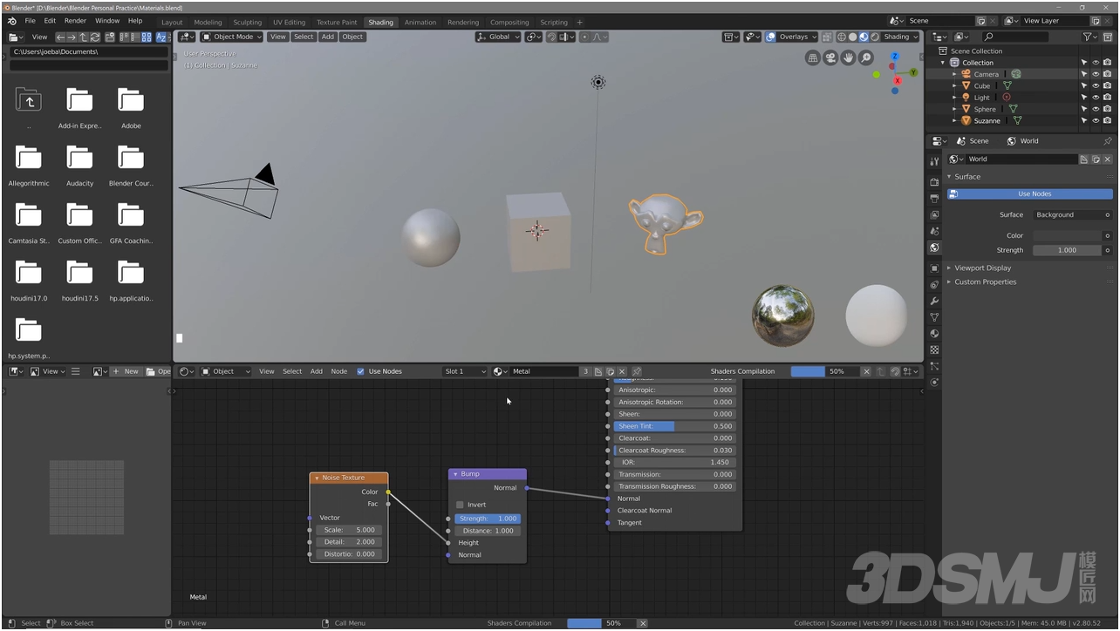Toggle perspective/orthographic grid gizmo
1120x631 pixels.
pos(813,58)
